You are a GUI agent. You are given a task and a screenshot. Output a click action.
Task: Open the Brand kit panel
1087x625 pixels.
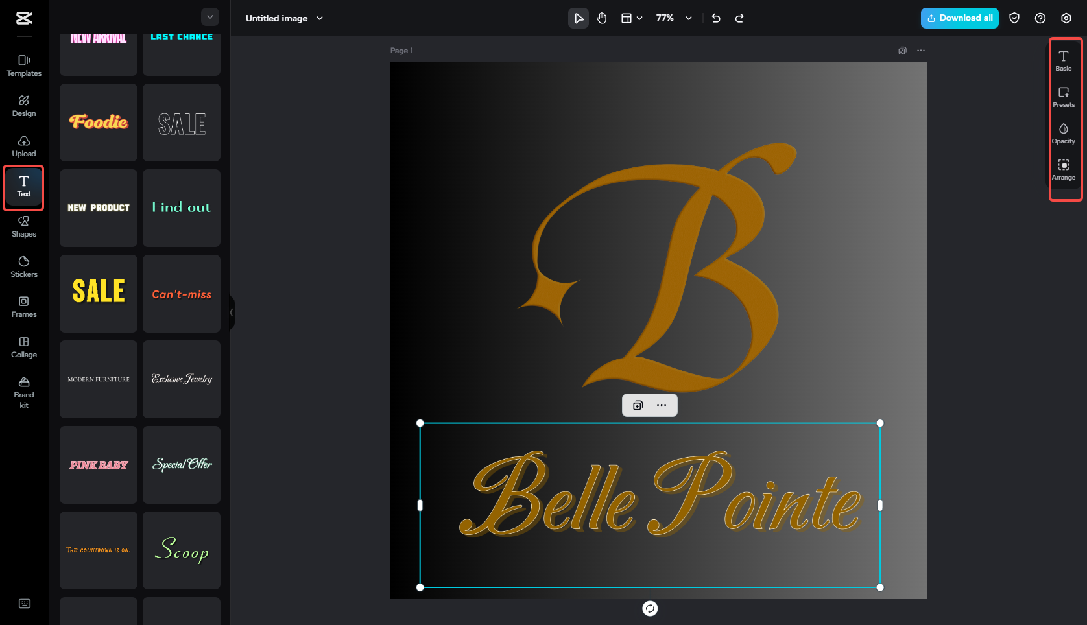(x=23, y=393)
